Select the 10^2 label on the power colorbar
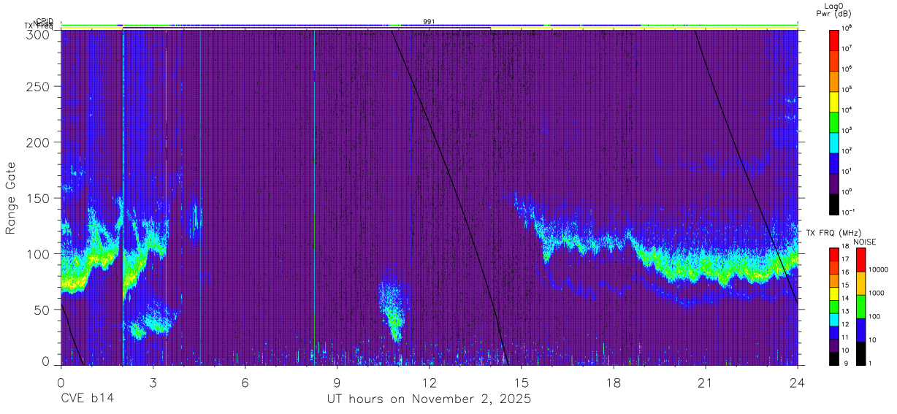Viewport: 897px width, 414px height. [x=847, y=151]
